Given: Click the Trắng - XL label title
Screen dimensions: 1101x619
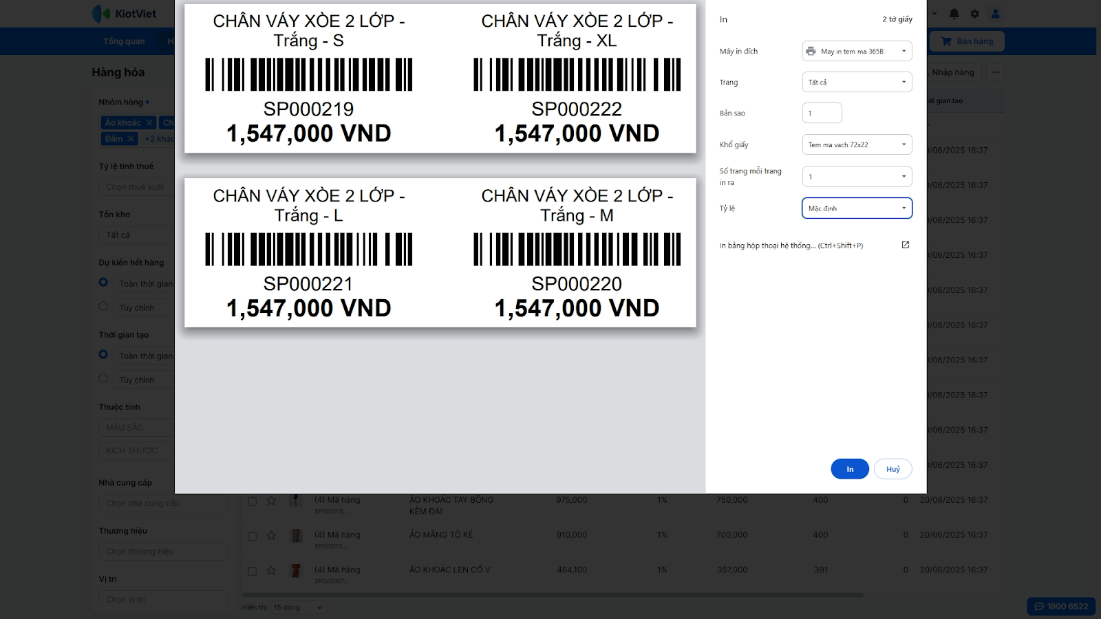Looking at the screenshot, I should coord(577,41).
